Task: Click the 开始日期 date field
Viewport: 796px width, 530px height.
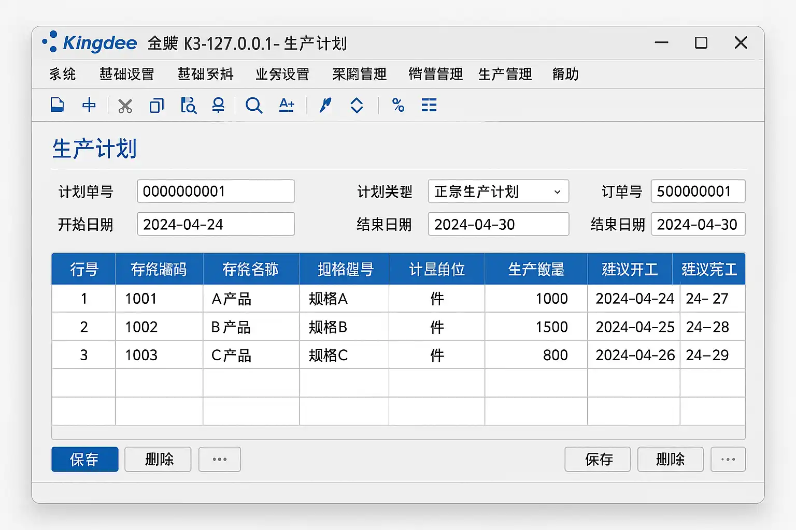Action: [216, 224]
